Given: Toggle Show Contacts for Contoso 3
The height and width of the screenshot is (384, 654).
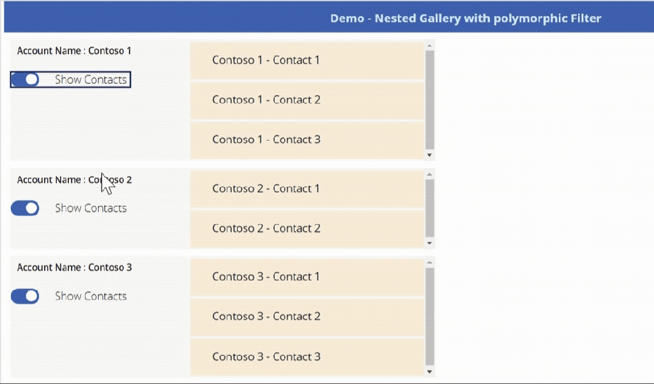Looking at the screenshot, I should tap(25, 296).
